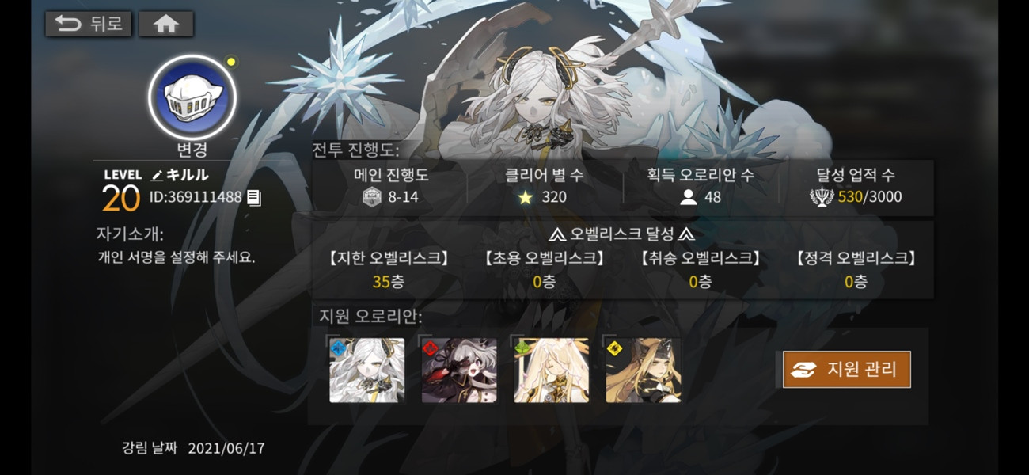Screen dimensions: 1029x475
Task: Go back using the 뒤로 button
Action: pos(89,24)
